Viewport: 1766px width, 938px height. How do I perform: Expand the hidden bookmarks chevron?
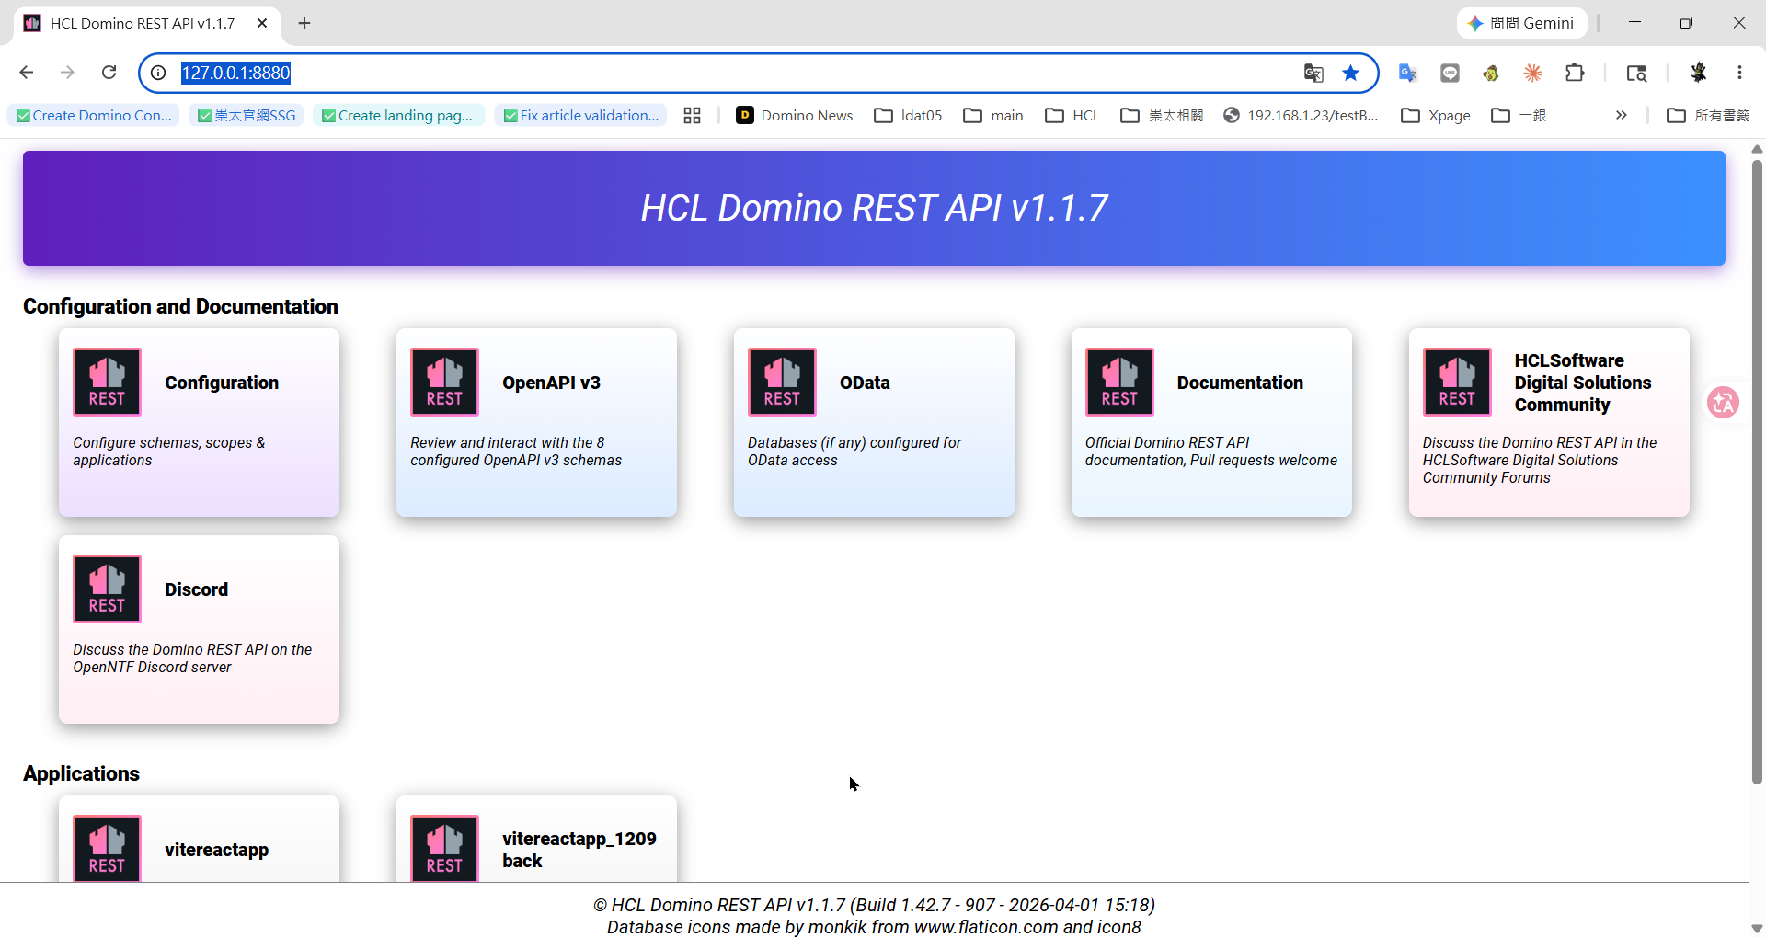click(x=1621, y=115)
